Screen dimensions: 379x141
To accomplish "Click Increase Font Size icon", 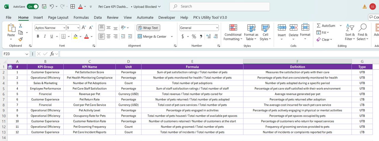I will pyautogui.click(x=84, y=28).
